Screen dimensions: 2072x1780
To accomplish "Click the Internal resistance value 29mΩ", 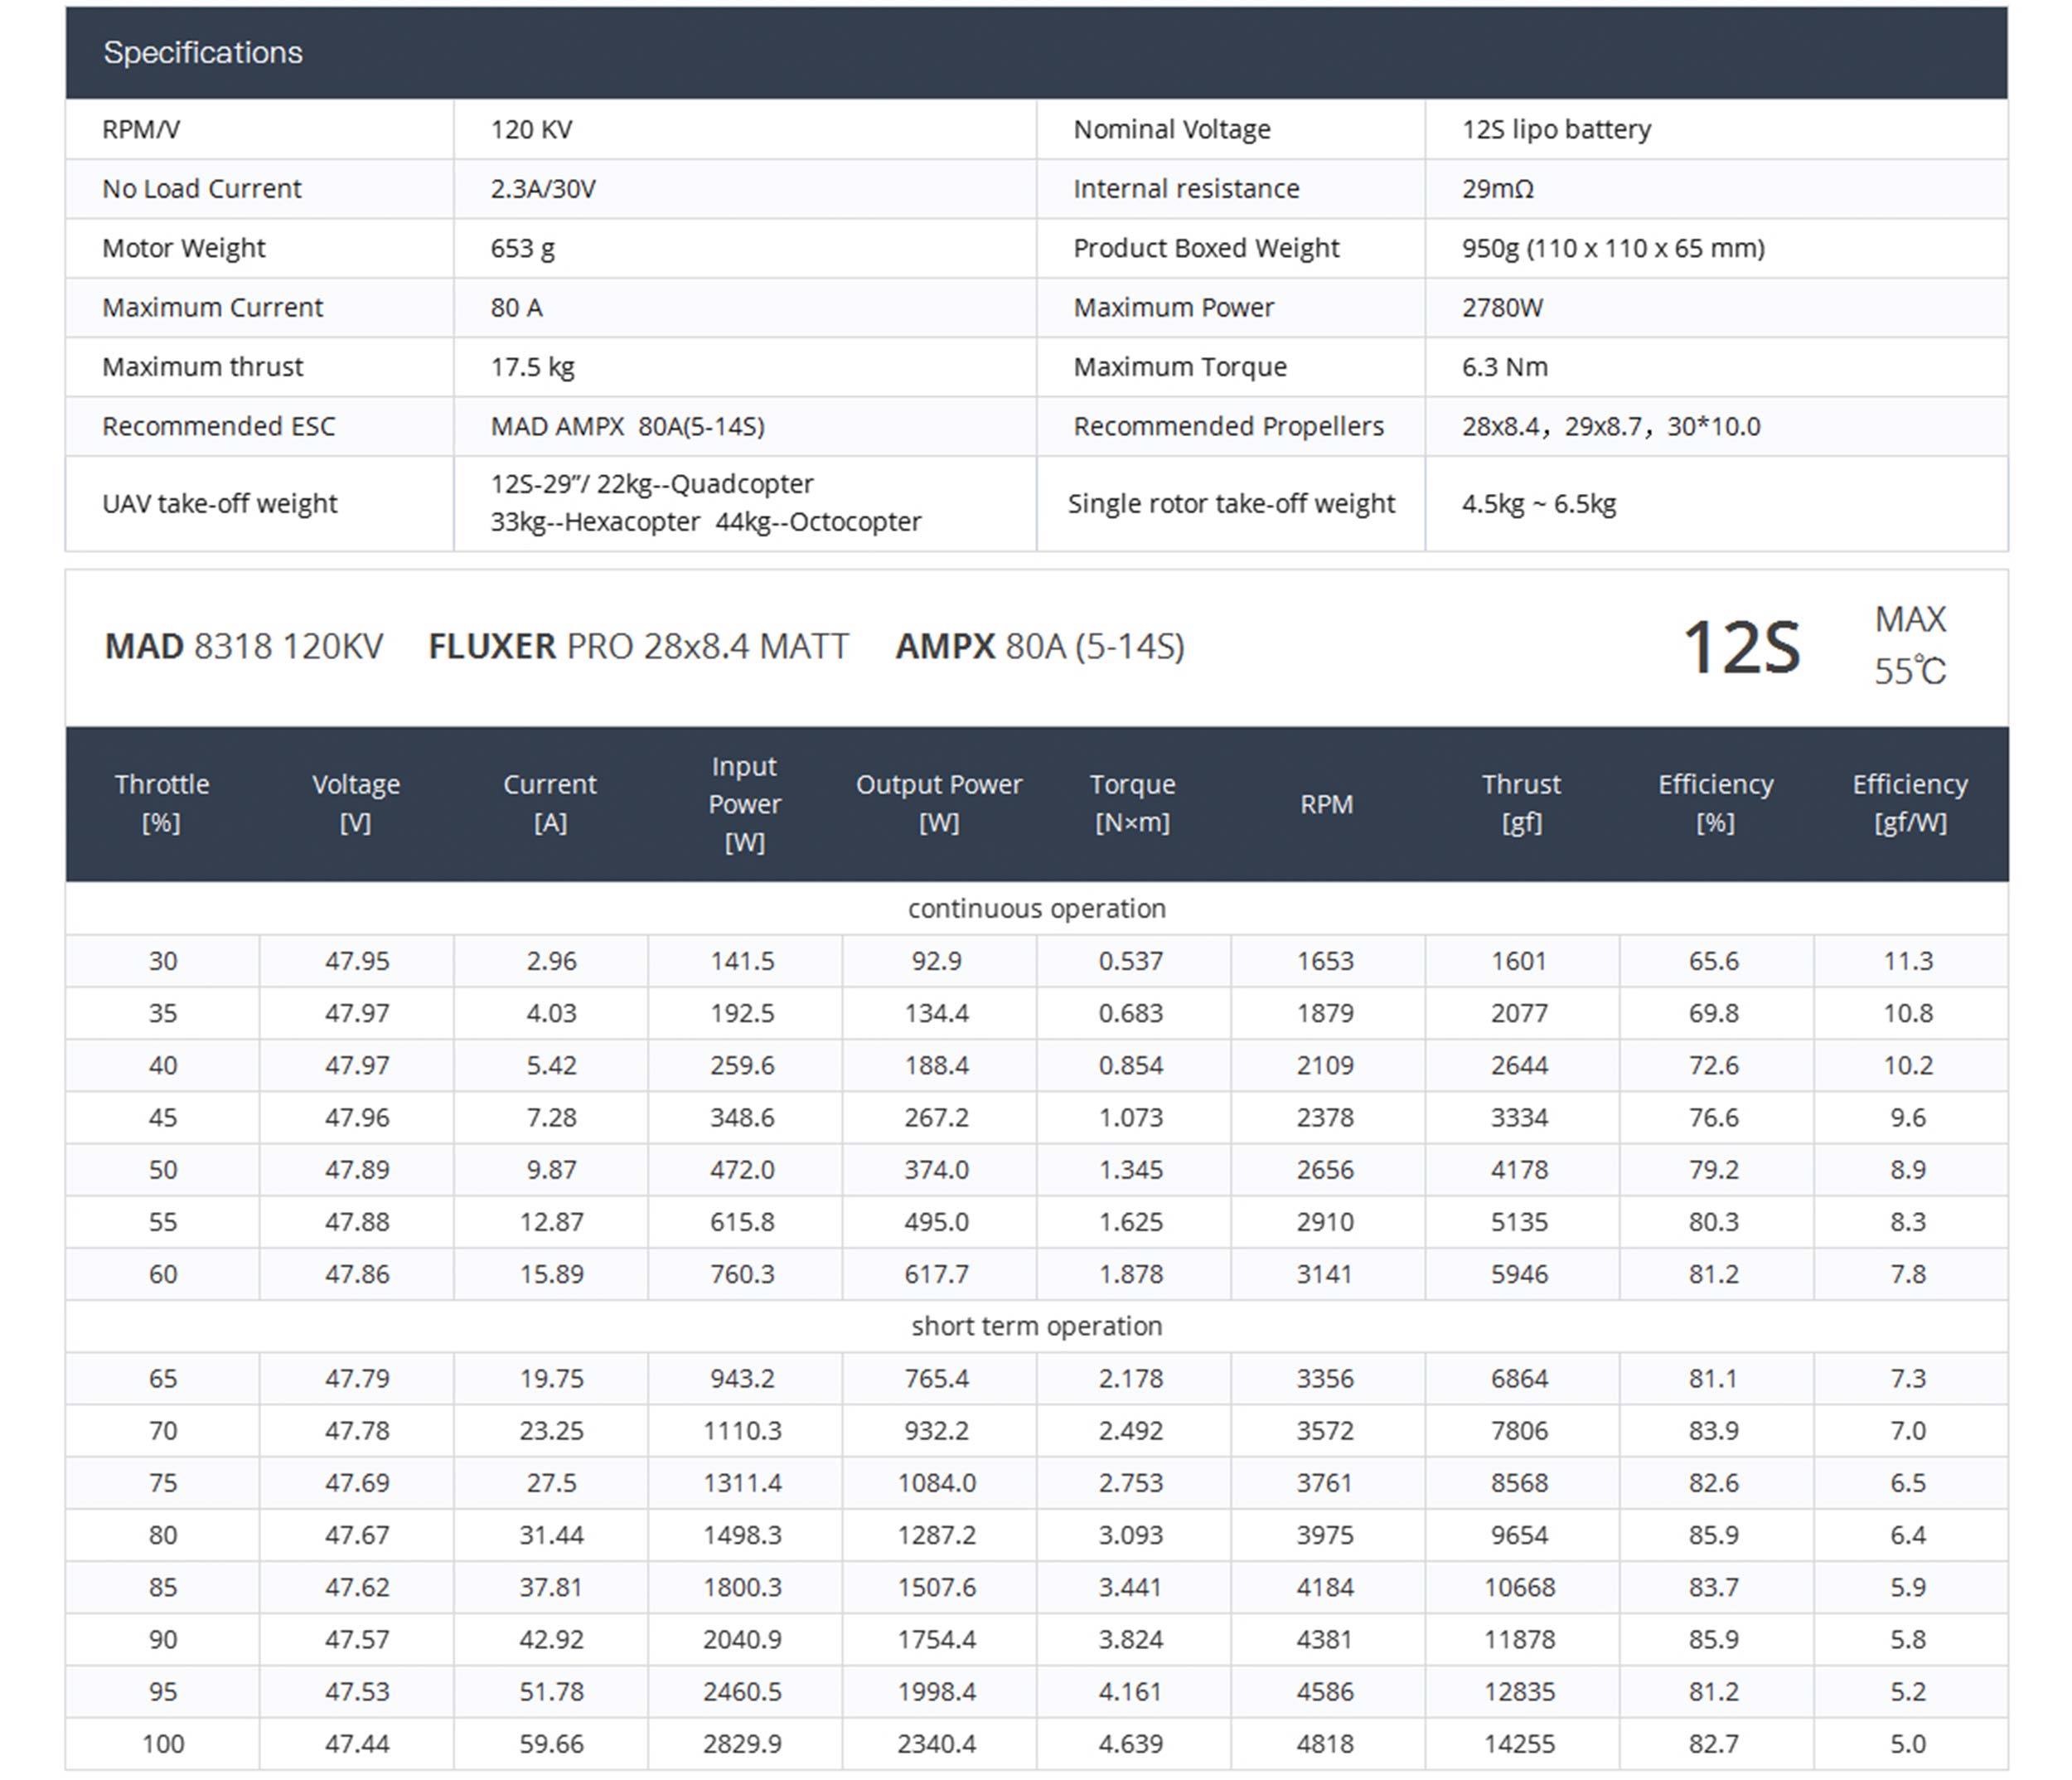I will point(1497,188).
